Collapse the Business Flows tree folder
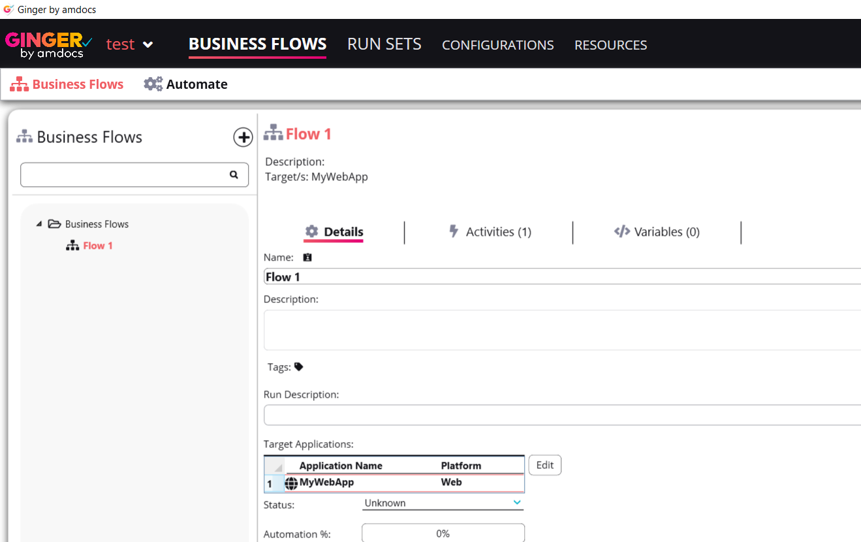The image size is (861, 542). 39,224
